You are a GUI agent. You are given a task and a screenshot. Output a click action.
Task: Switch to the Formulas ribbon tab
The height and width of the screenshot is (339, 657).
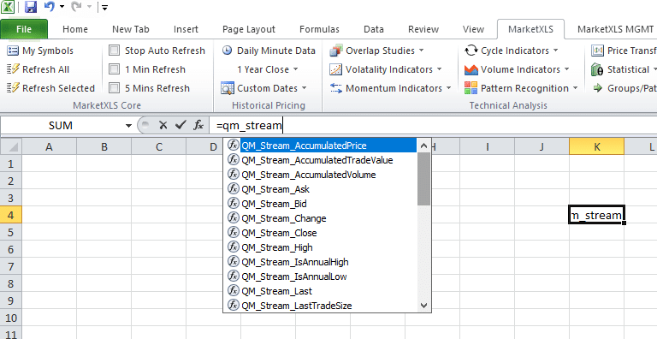(319, 29)
